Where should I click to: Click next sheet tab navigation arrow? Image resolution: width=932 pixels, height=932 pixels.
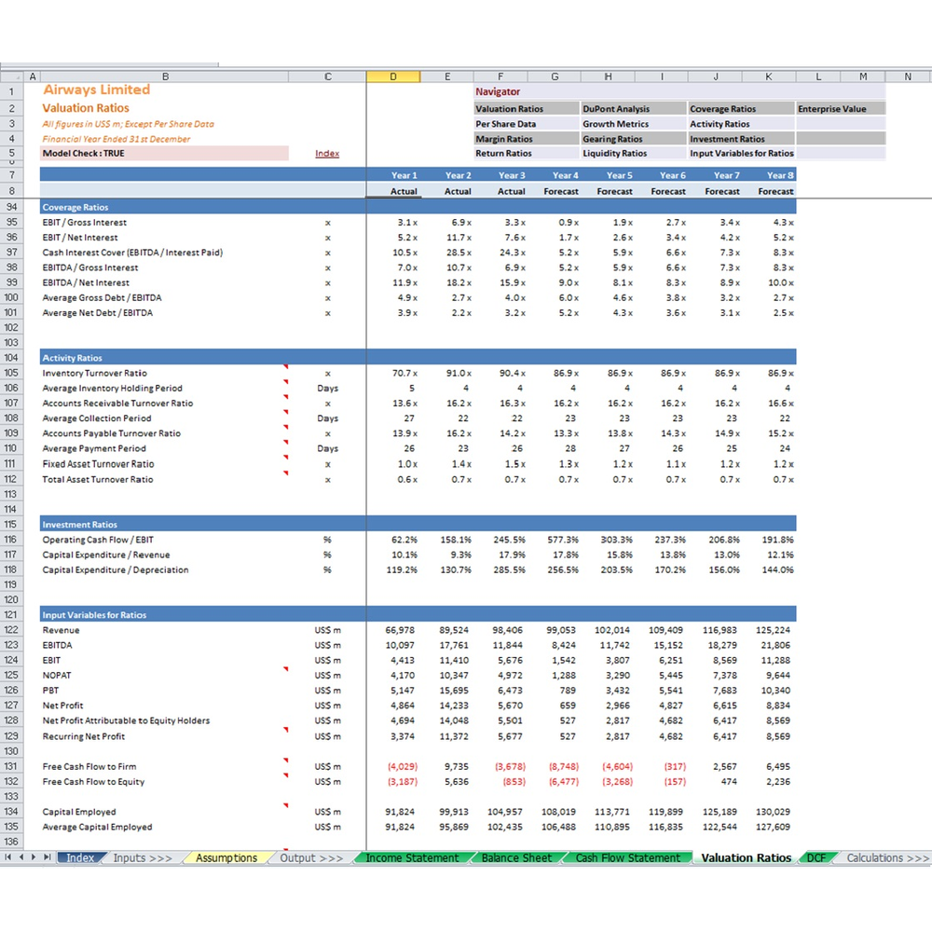click(x=34, y=857)
